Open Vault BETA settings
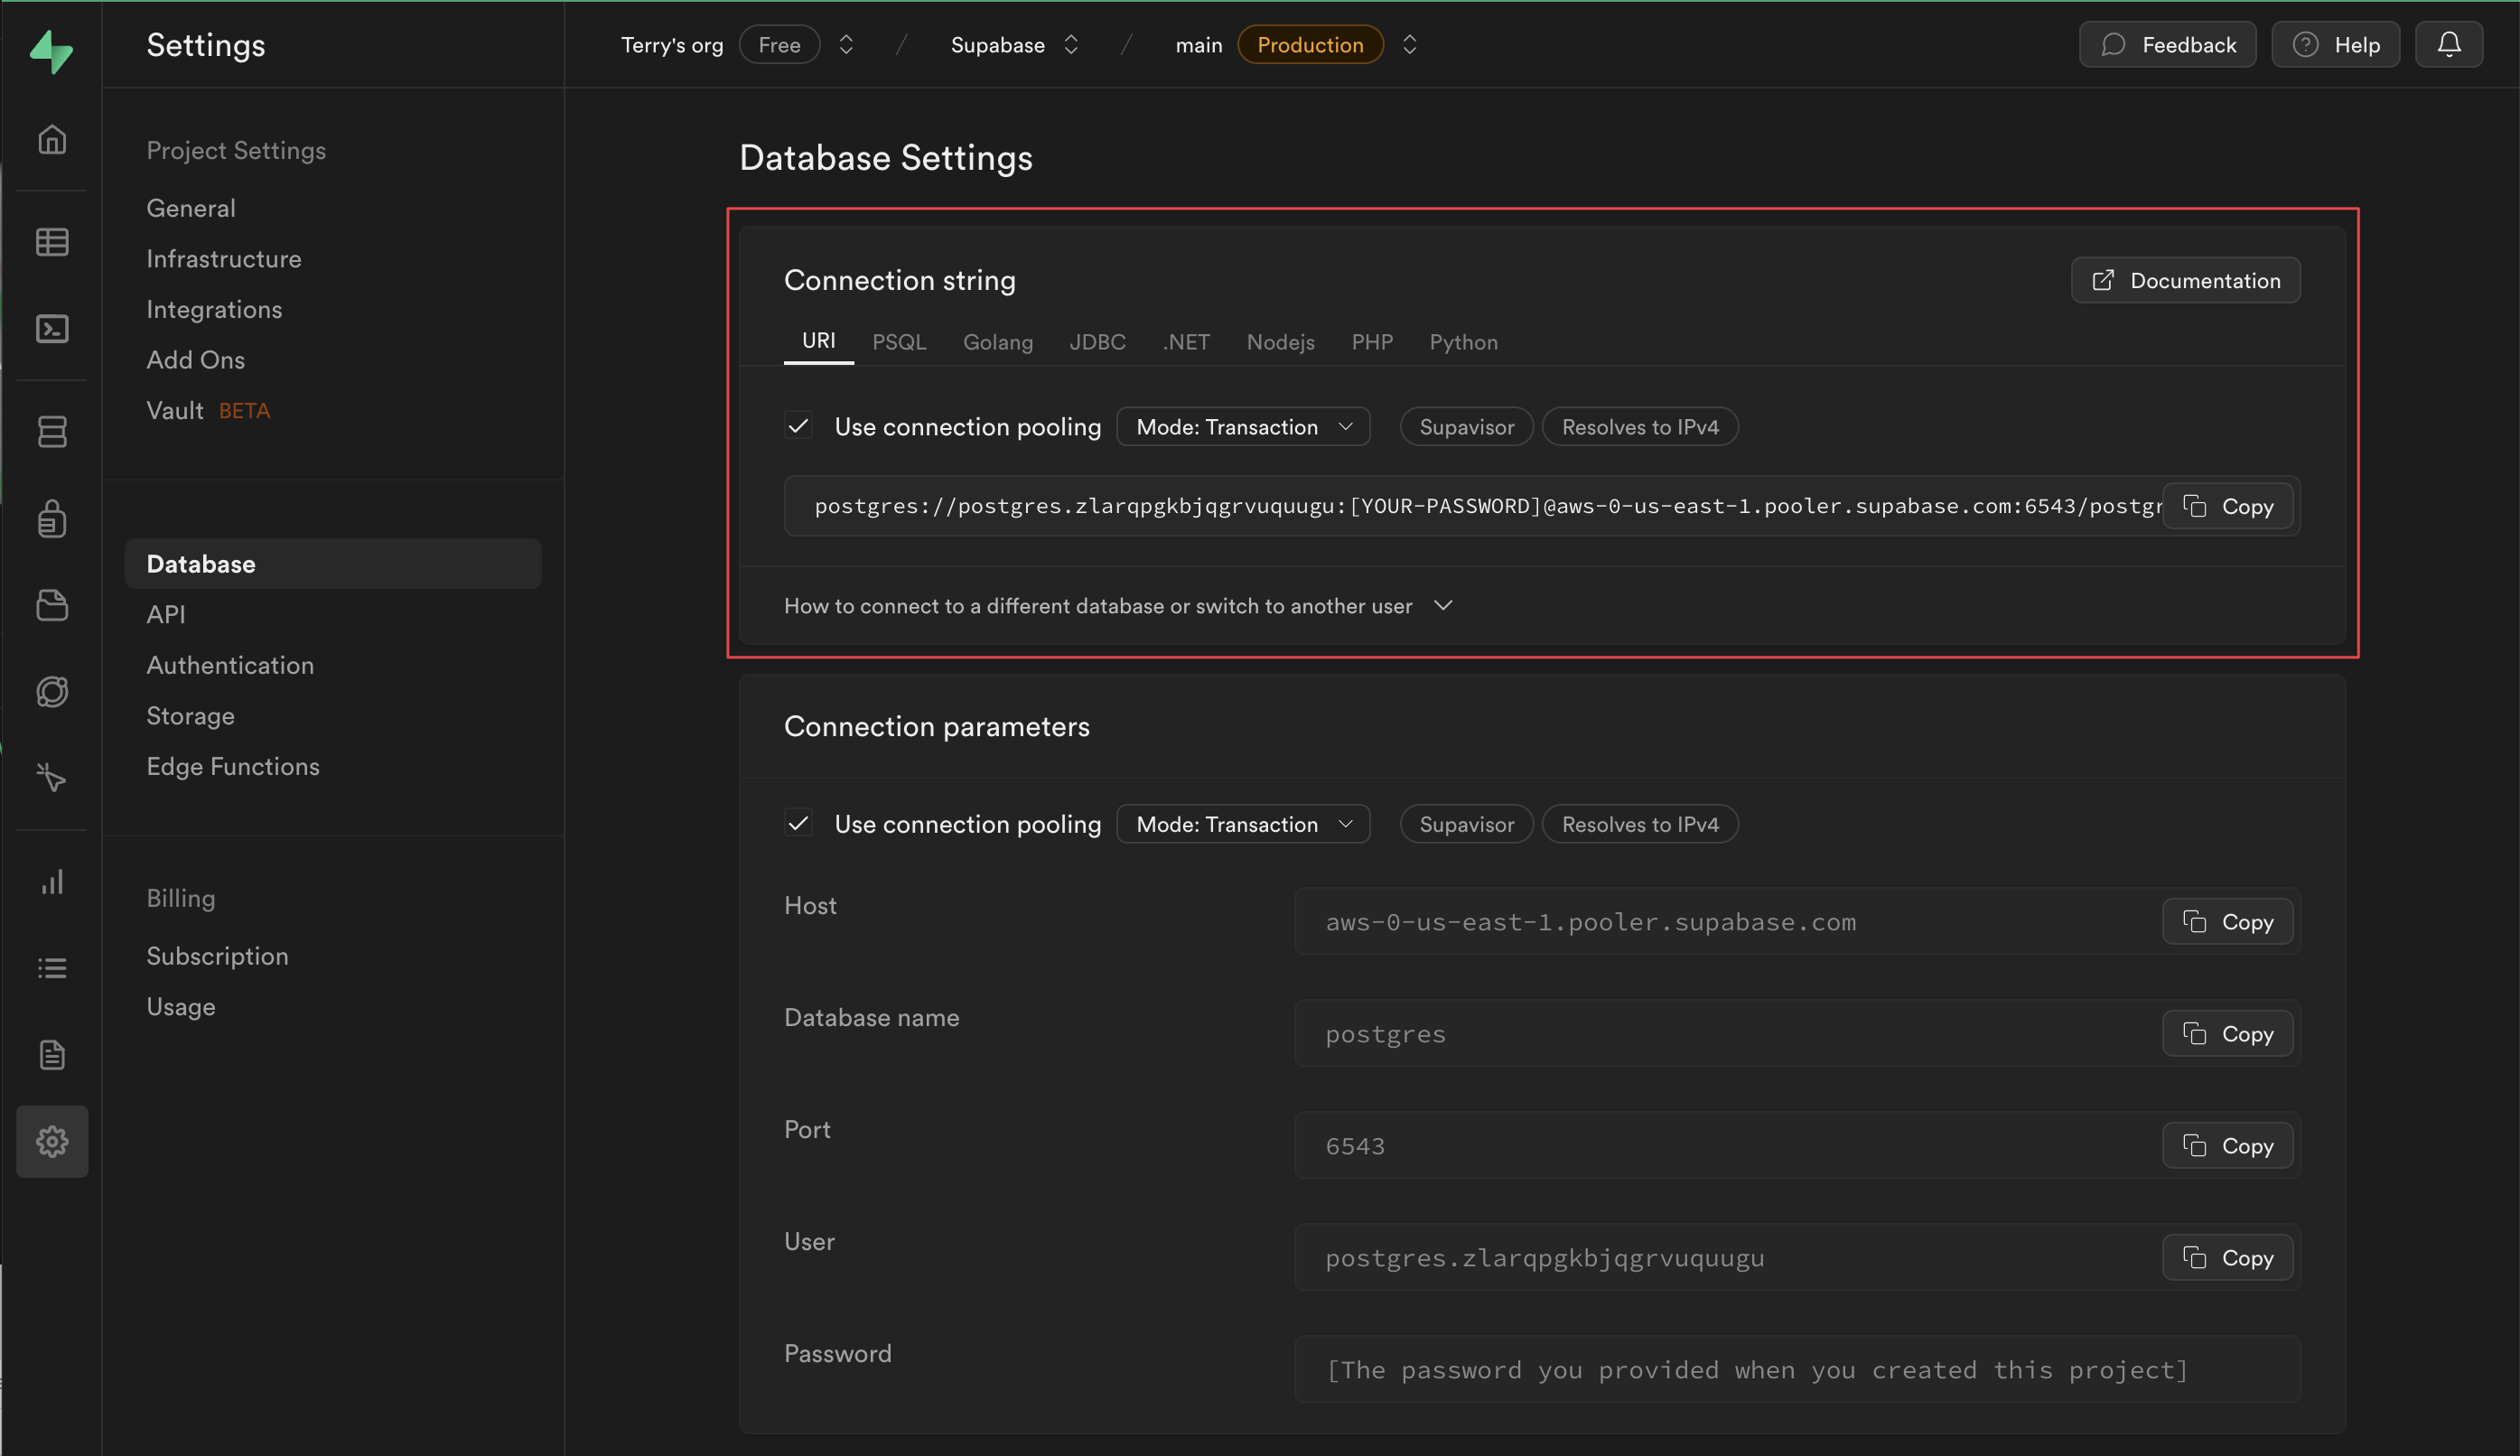The width and height of the screenshot is (2520, 1456). click(x=208, y=410)
